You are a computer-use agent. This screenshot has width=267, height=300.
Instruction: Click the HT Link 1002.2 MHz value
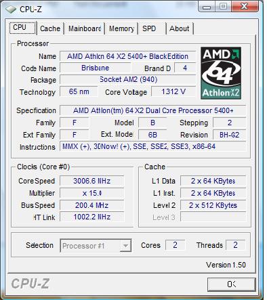tap(92, 217)
